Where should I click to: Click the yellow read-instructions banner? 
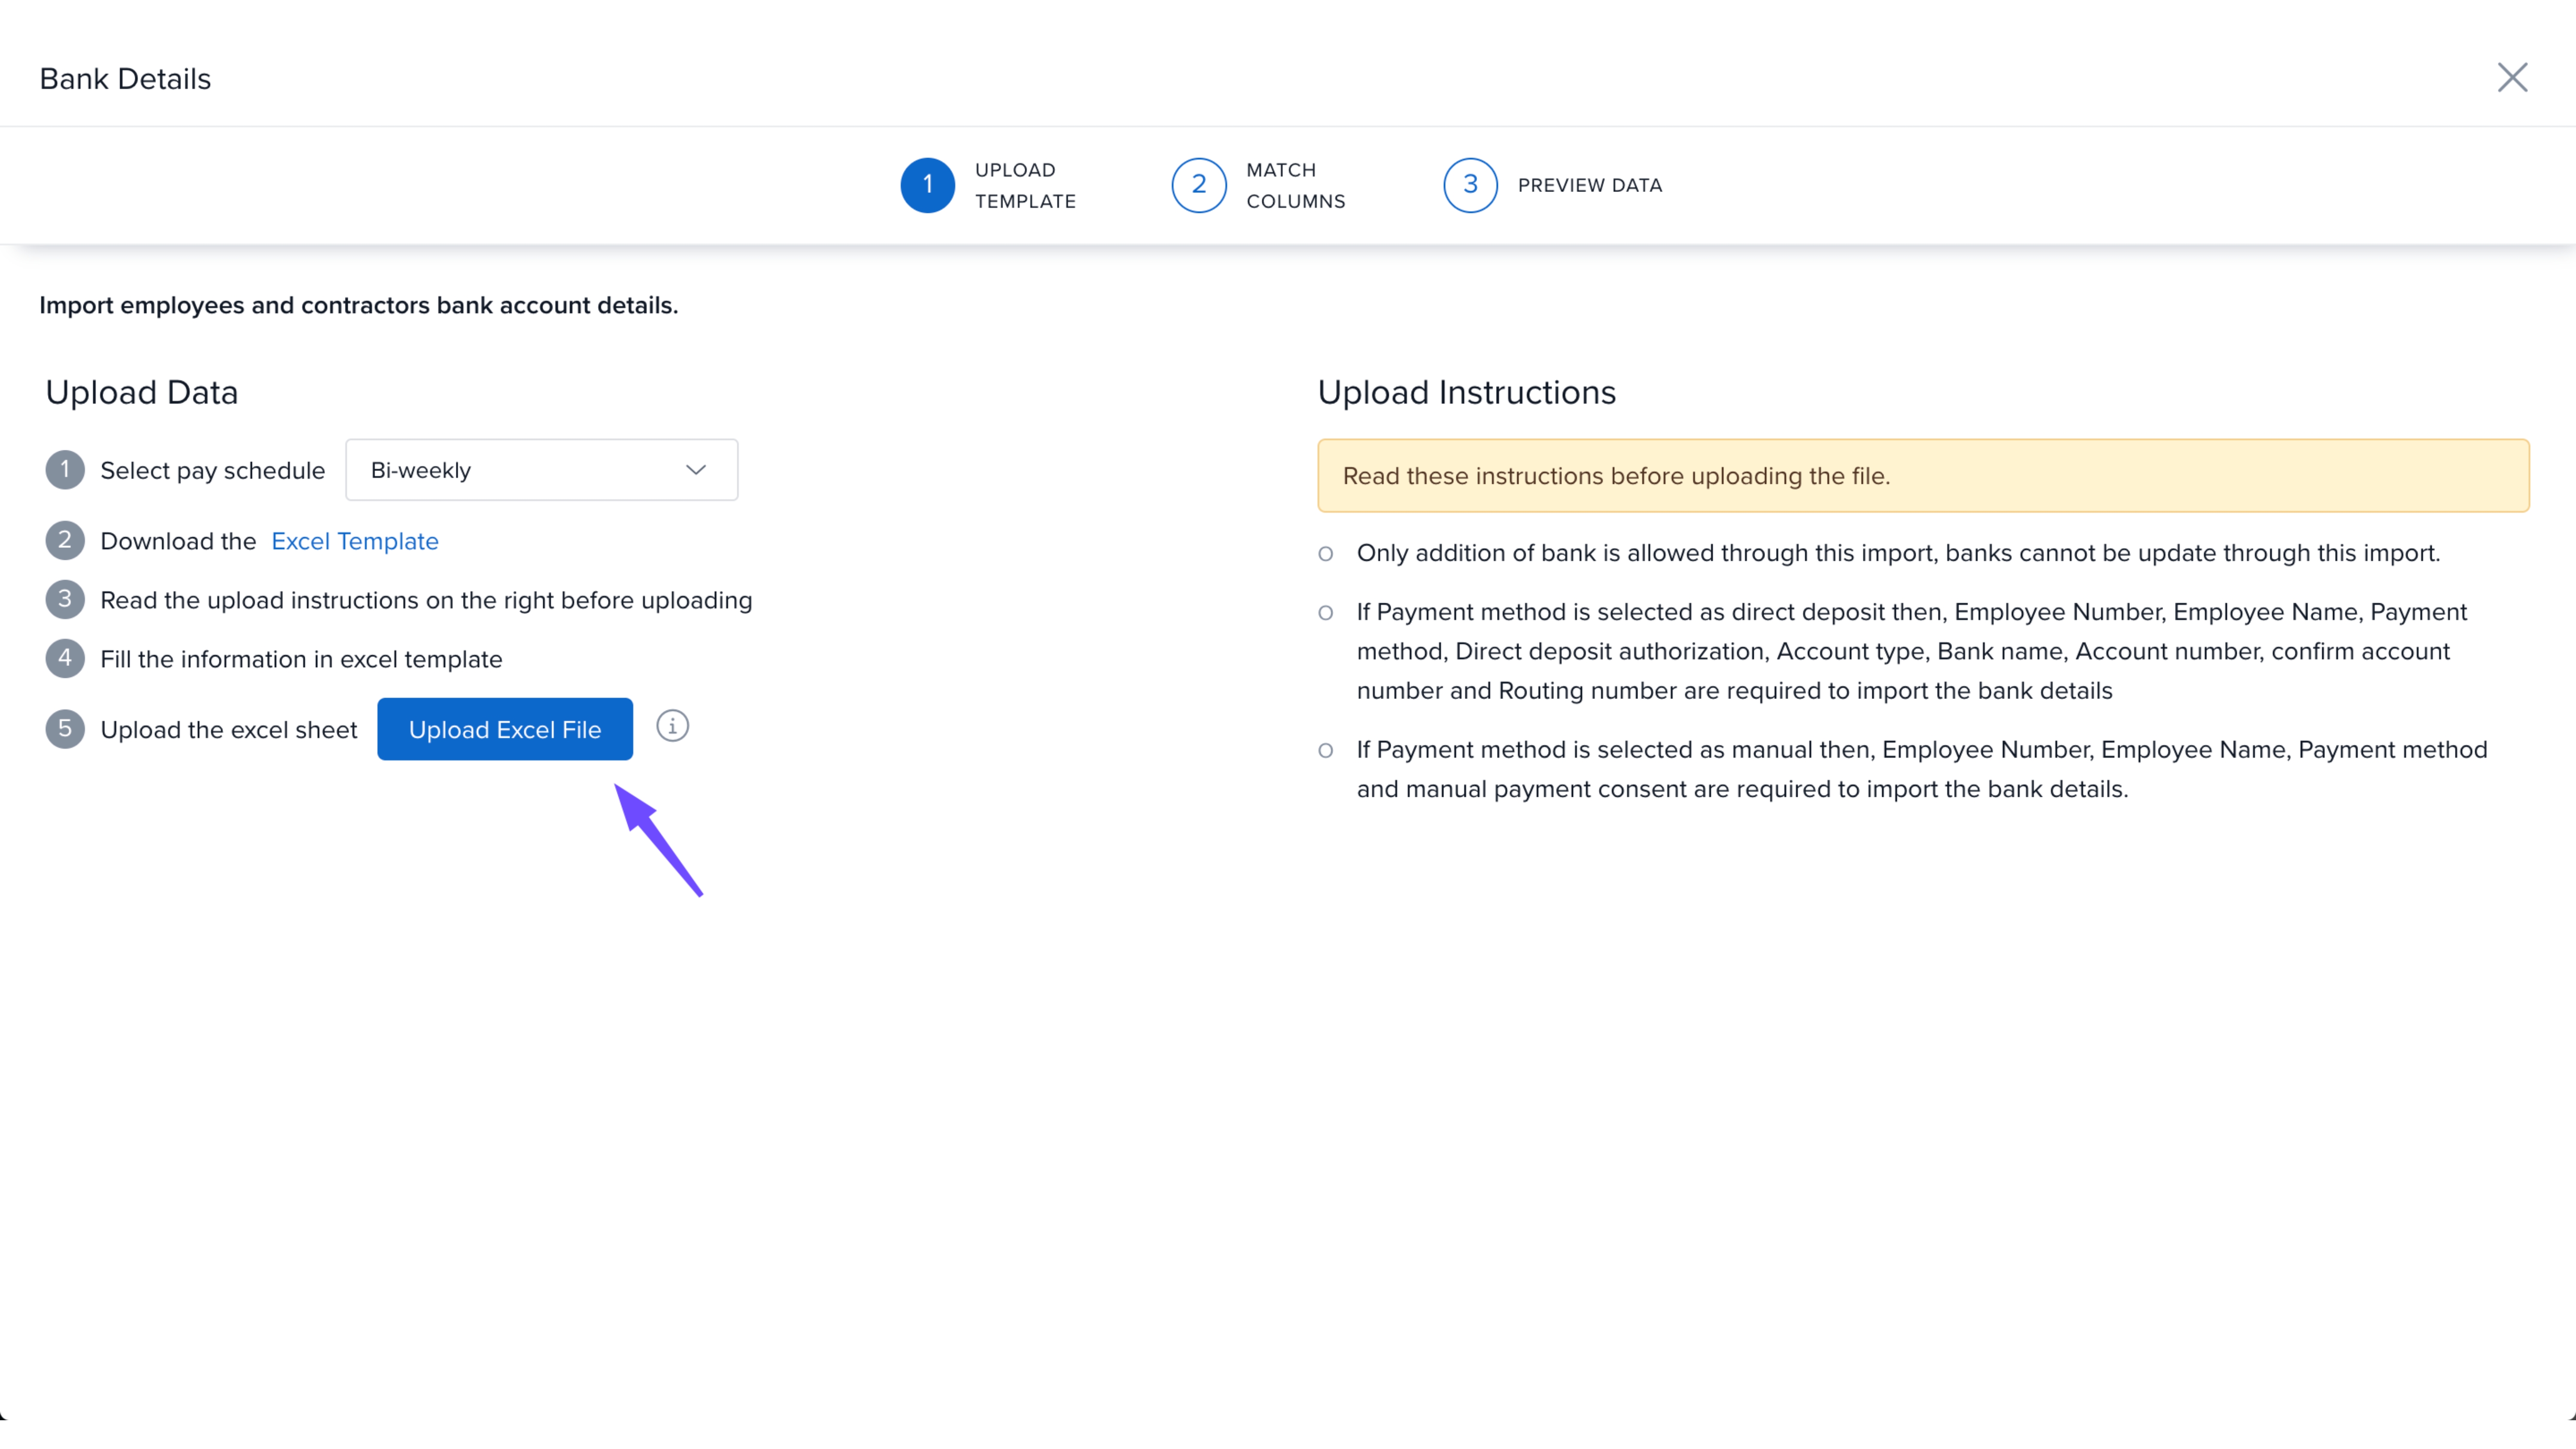(x=1922, y=476)
